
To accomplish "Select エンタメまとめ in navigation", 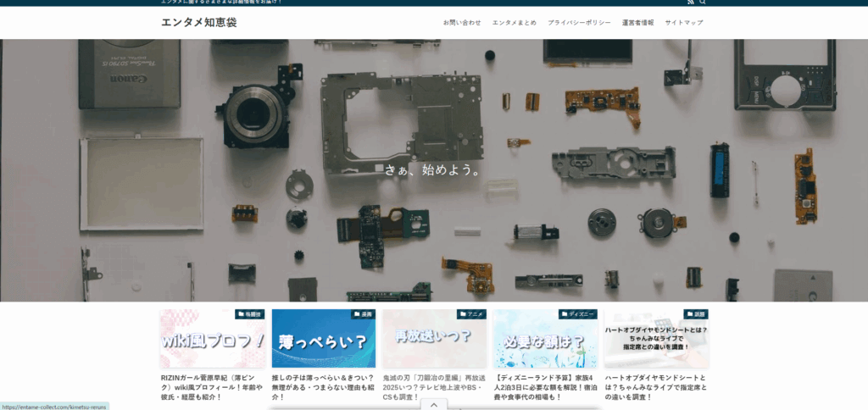I will click(x=514, y=23).
